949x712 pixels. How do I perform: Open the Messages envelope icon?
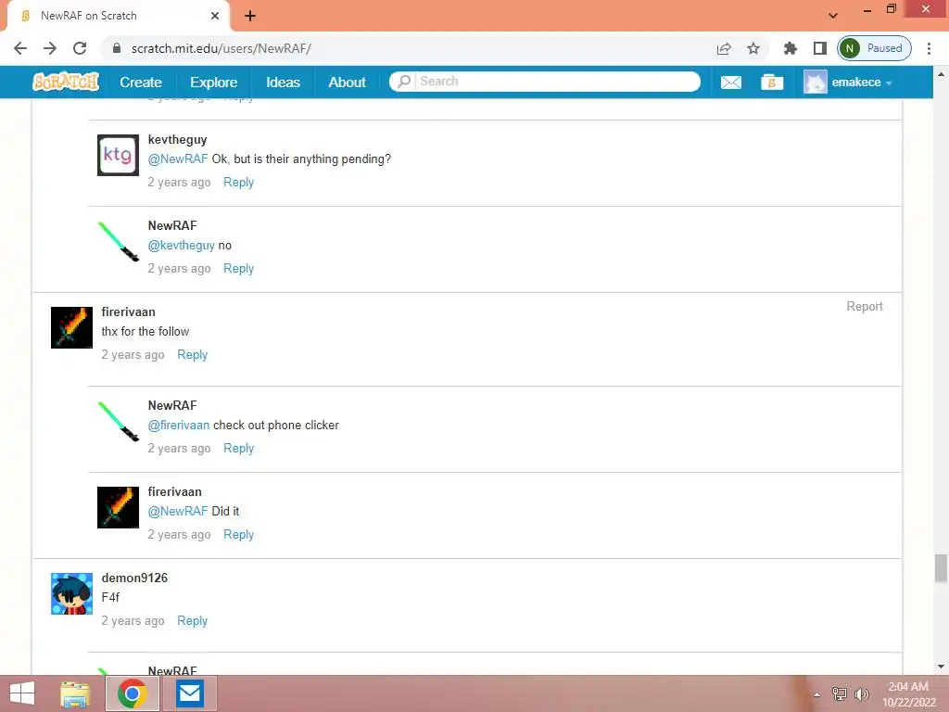[x=730, y=82]
